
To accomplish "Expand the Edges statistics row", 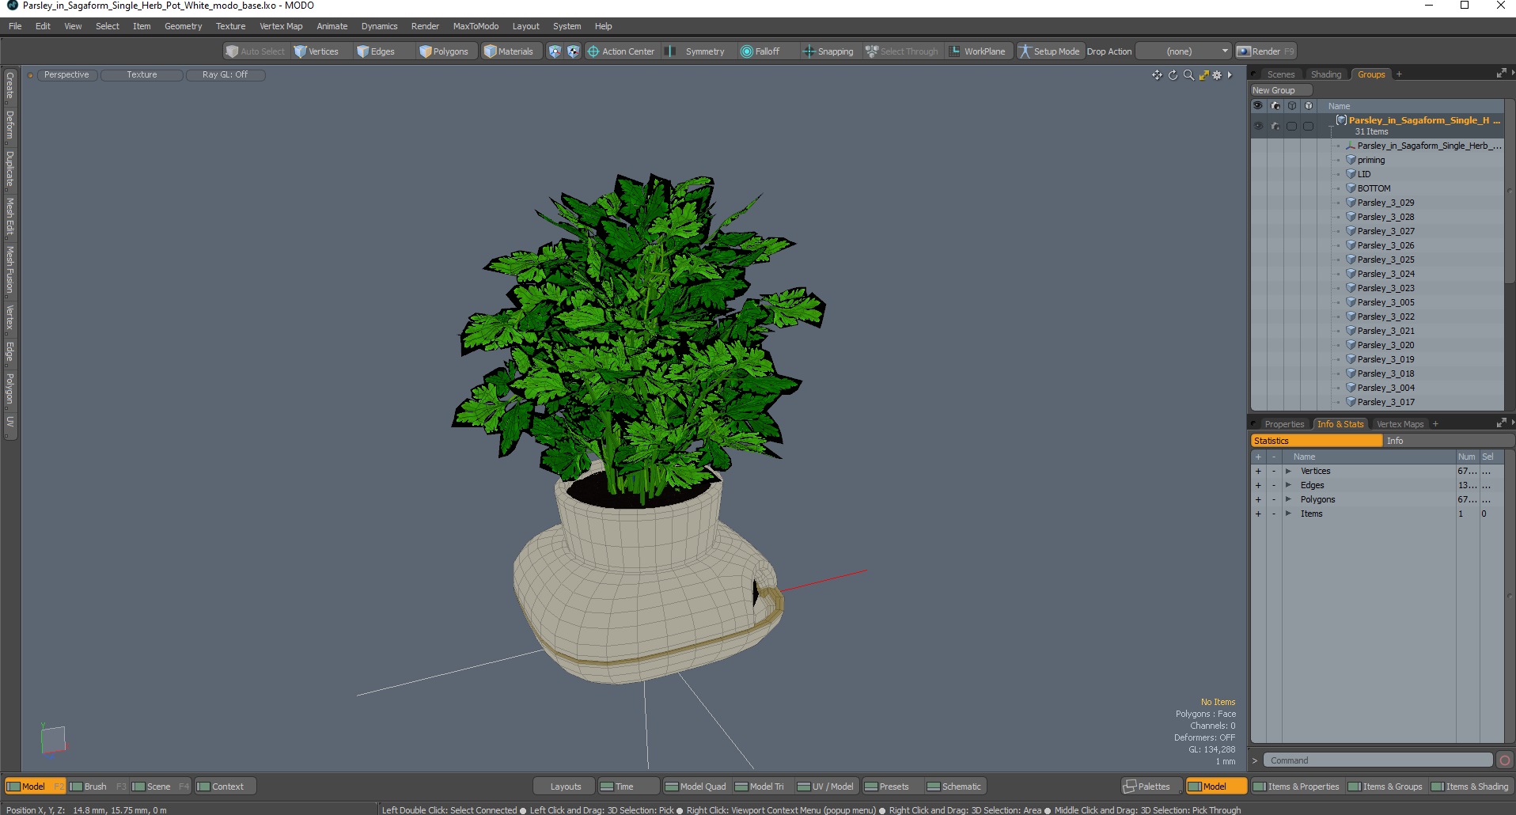I will (1288, 485).
